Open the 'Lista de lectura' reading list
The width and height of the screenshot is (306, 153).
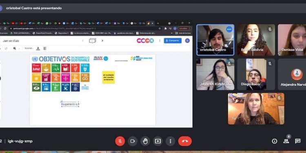183,33
